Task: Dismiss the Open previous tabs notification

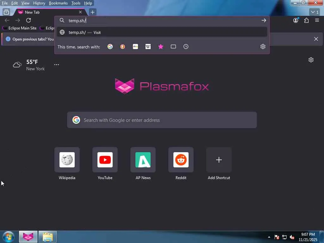Action: [x=316, y=39]
